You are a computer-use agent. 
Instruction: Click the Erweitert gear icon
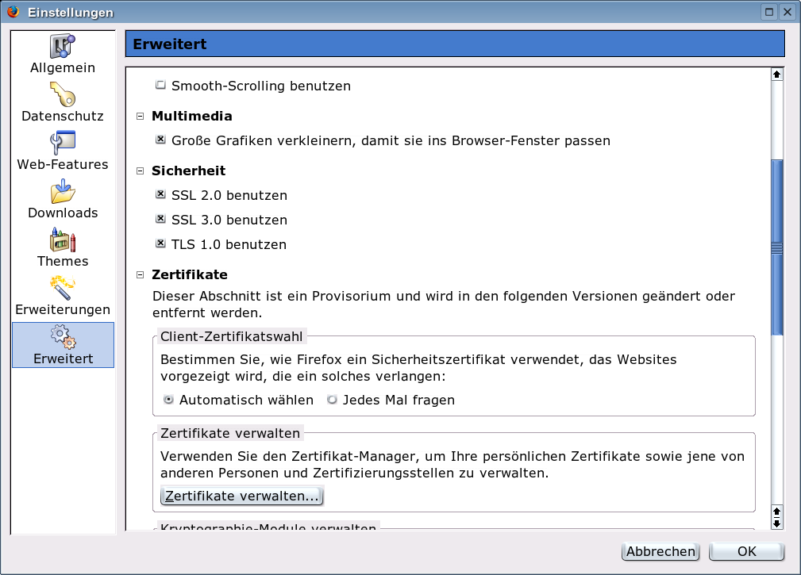[63, 337]
